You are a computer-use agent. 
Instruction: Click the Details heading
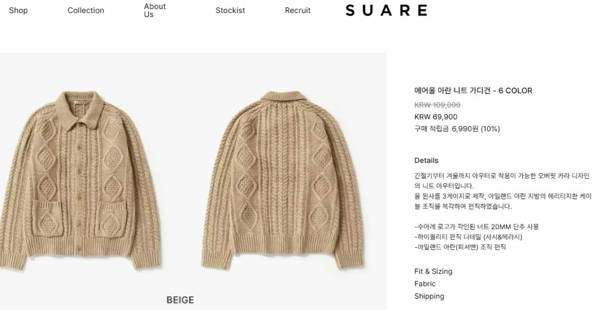click(x=426, y=160)
